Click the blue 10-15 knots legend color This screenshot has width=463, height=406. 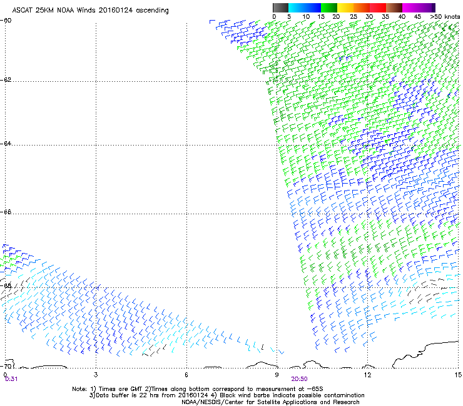click(313, 7)
